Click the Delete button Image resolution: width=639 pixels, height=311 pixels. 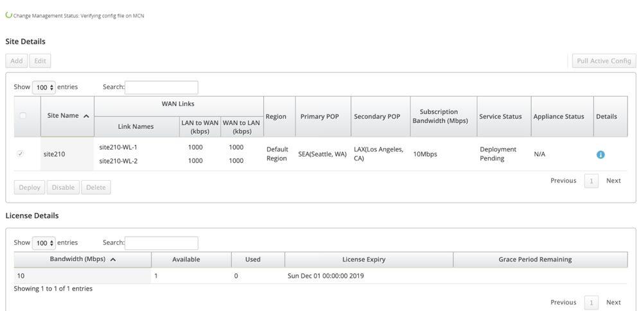click(x=96, y=187)
